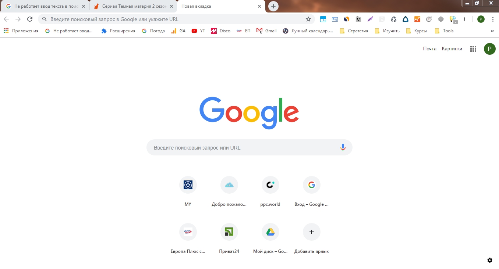
Task: Close the 'Сериал Темная материя' tab
Action: coord(171,6)
